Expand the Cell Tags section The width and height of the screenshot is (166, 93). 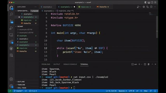pyautogui.click(x=27, y=88)
